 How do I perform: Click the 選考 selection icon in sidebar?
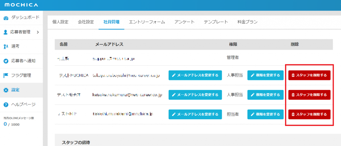click(x=6, y=47)
